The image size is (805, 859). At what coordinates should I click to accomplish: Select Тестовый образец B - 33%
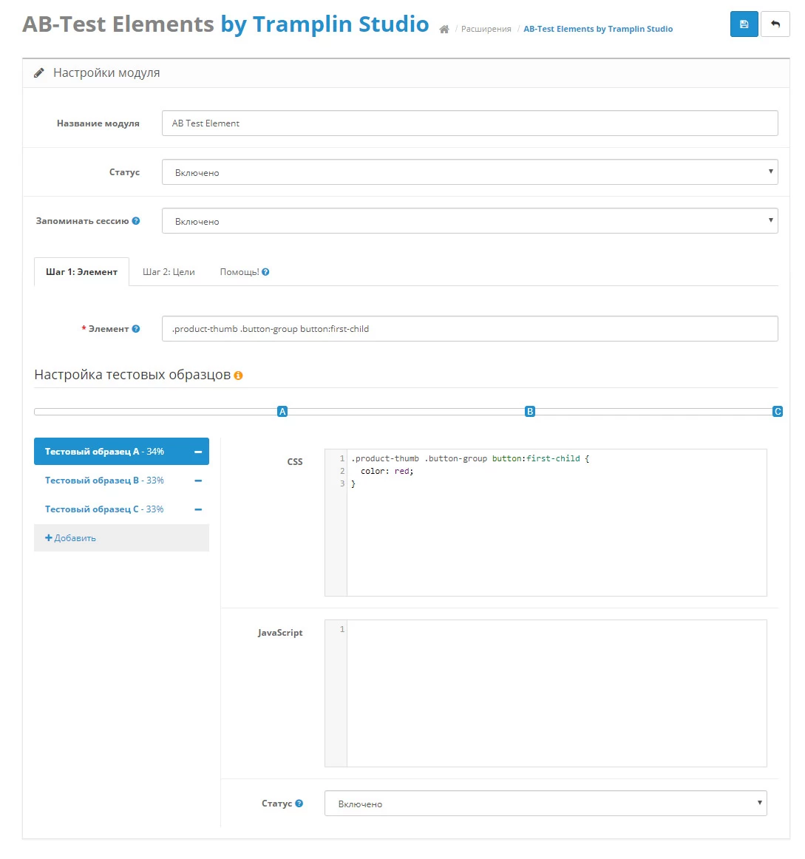tap(122, 481)
